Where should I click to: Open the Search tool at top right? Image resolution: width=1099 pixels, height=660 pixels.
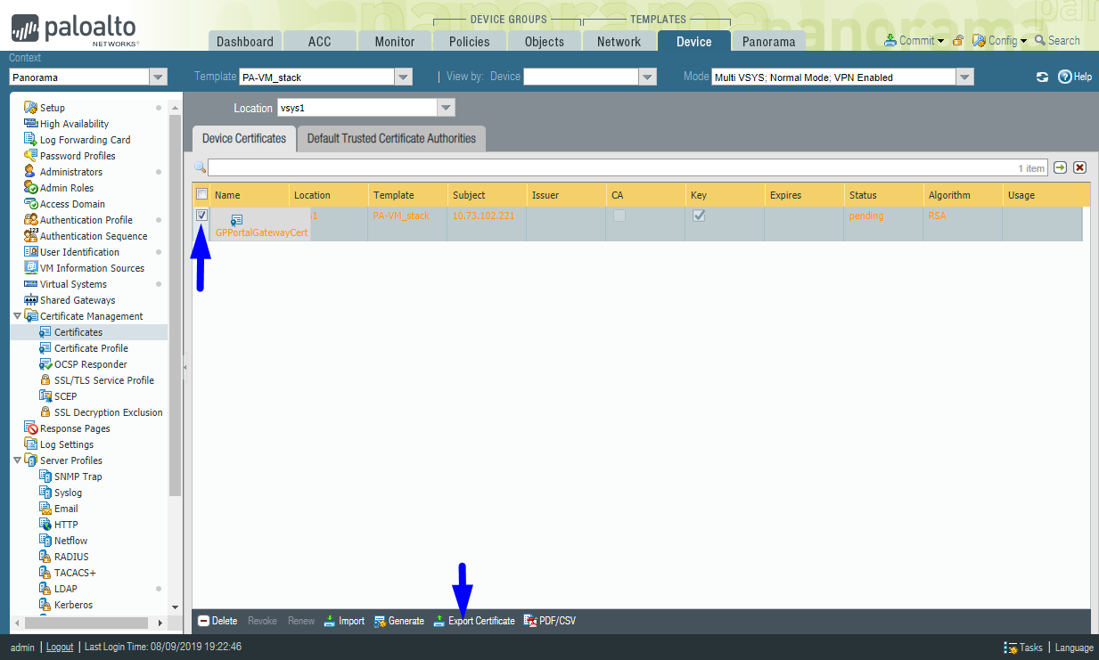pos(1057,41)
